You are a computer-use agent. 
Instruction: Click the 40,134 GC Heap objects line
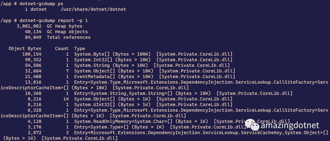coord(55,32)
